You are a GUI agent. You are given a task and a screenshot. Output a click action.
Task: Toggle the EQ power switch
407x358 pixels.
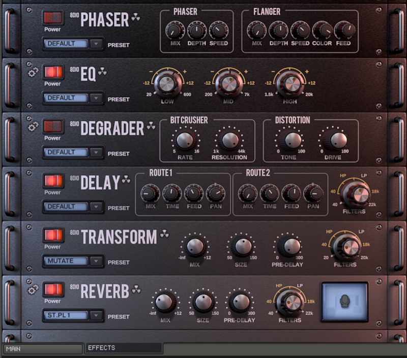[53, 72]
